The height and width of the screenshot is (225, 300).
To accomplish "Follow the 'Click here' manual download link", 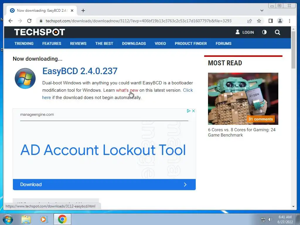I will pyautogui.click(x=188, y=90).
